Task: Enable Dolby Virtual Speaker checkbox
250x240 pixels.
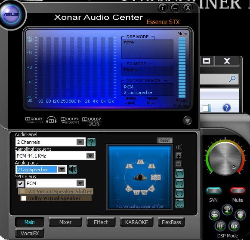Action: click(24, 198)
